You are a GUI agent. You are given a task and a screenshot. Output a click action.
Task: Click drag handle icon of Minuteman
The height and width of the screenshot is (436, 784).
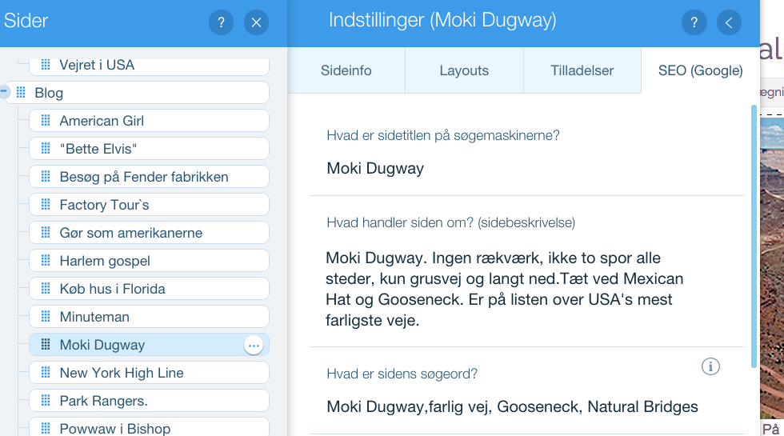coord(46,317)
